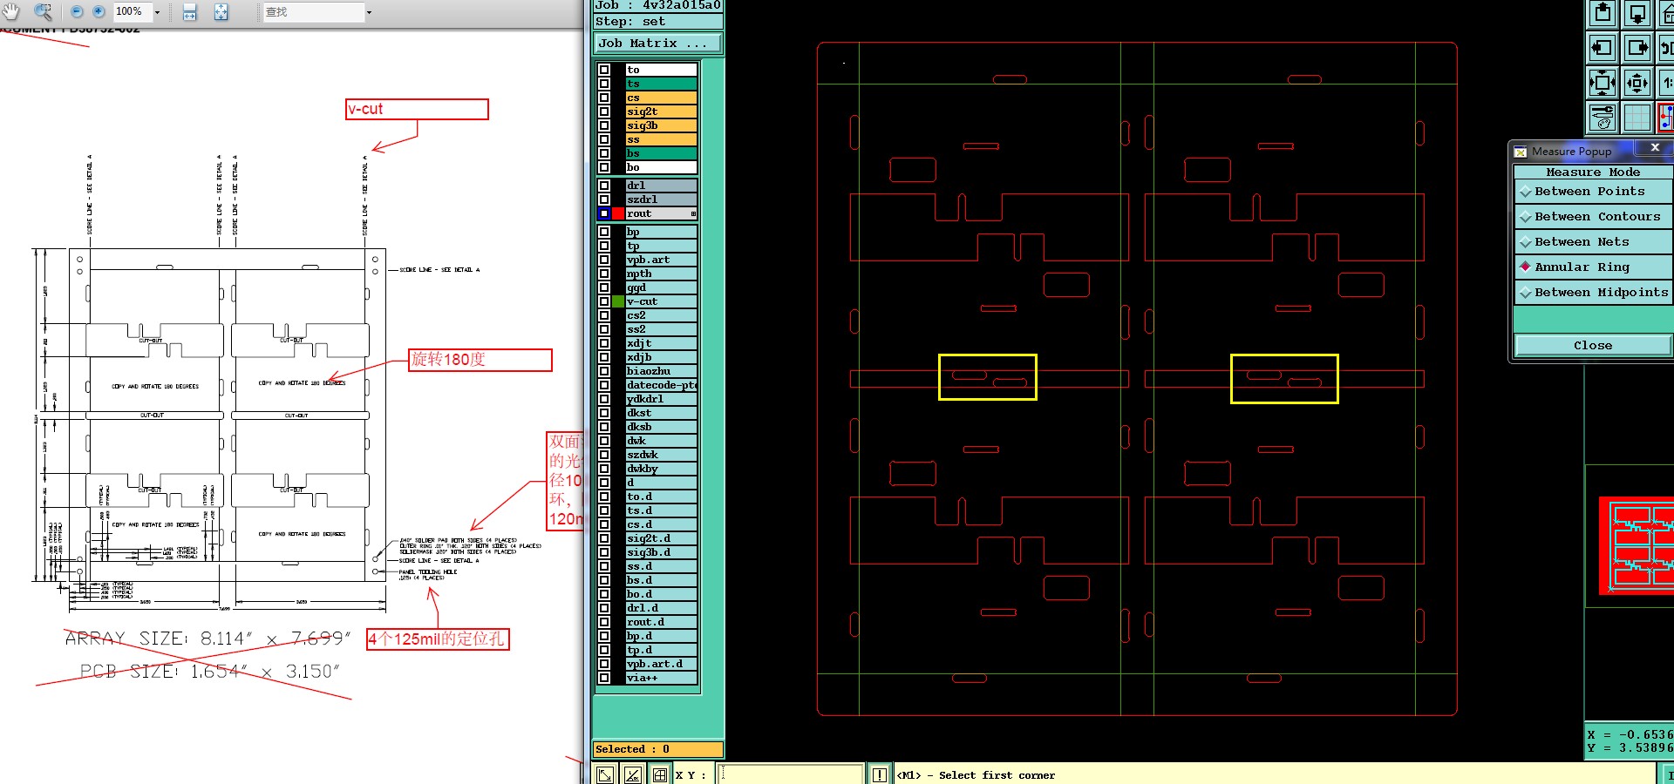Click the Job name header field

click(x=658, y=5)
